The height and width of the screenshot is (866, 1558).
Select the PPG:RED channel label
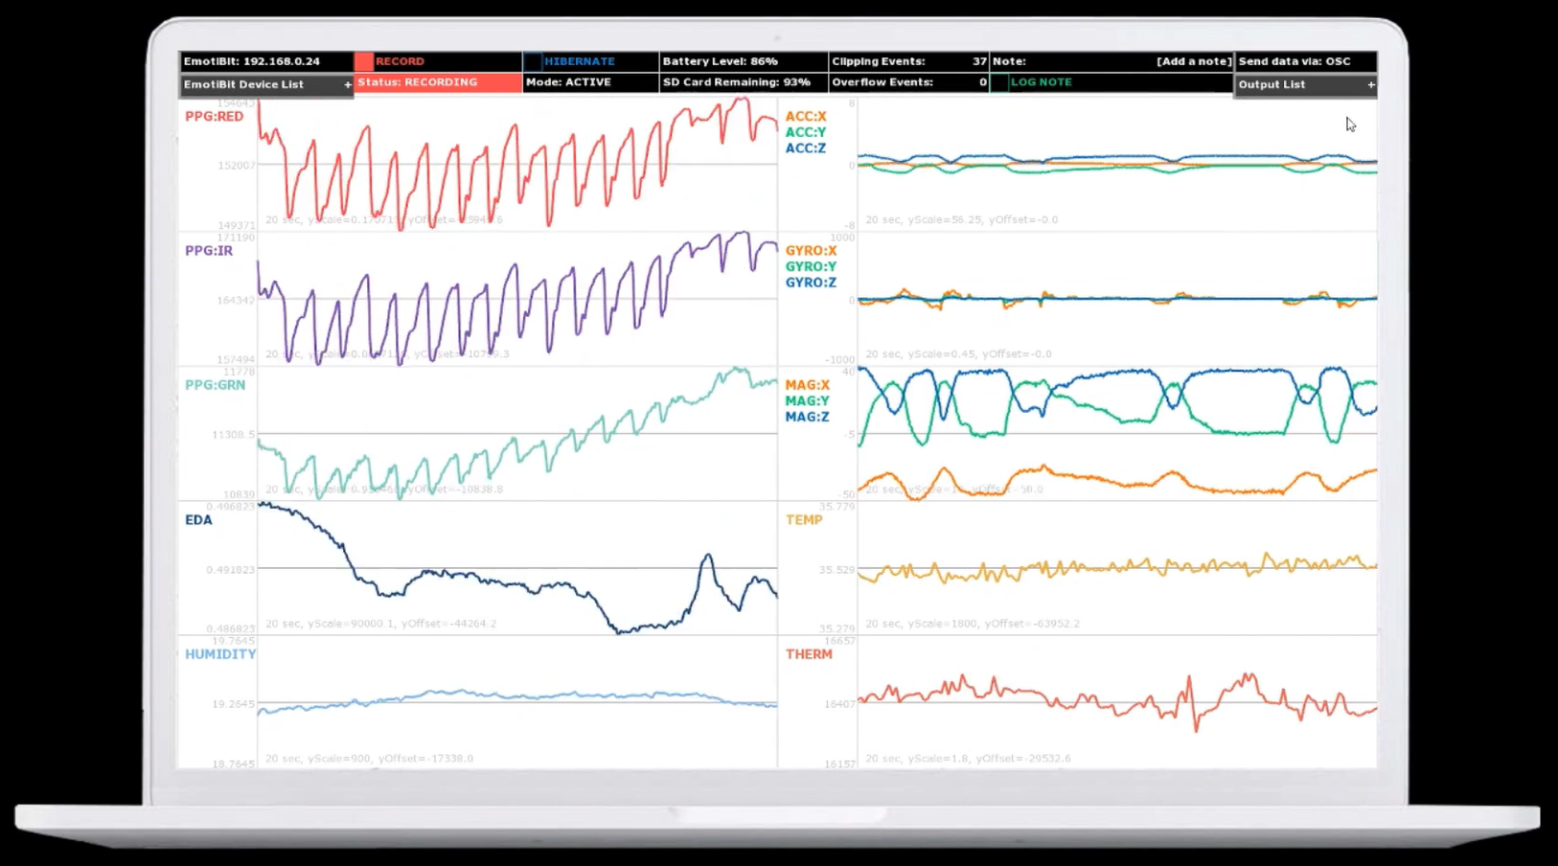click(214, 116)
